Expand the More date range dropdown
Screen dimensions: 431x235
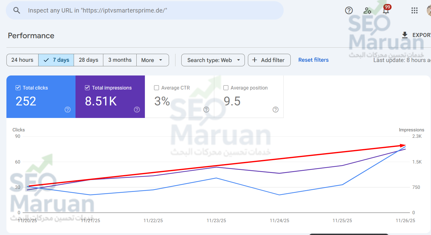click(x=153, y=60)
